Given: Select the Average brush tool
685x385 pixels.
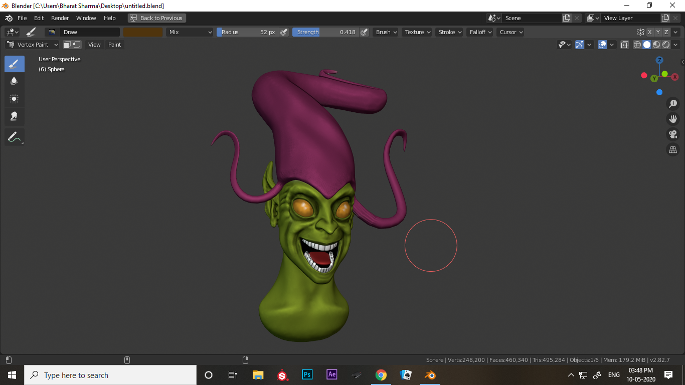Looking at the screenshot, I should point(14,99).
